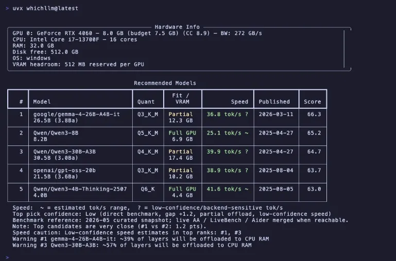Image resolution: width=396 pixels, height=261 pixels.
Task: Select the 'CPU: Intel Core i7-13700F' line
Action: tap(75, 40)
